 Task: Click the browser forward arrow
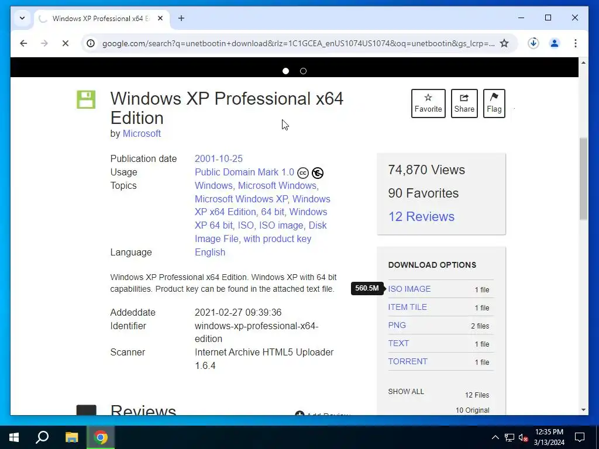(44, 43)
